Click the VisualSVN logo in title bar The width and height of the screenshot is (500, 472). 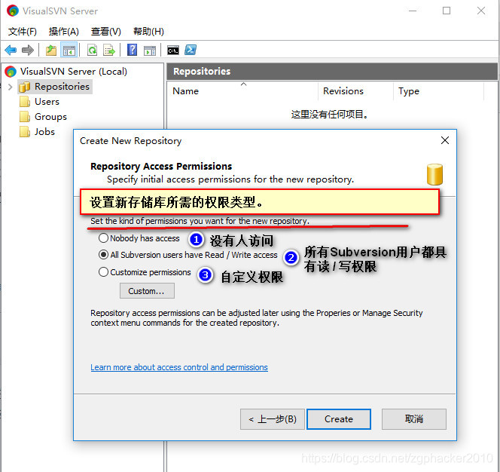[x=13, y=11]
